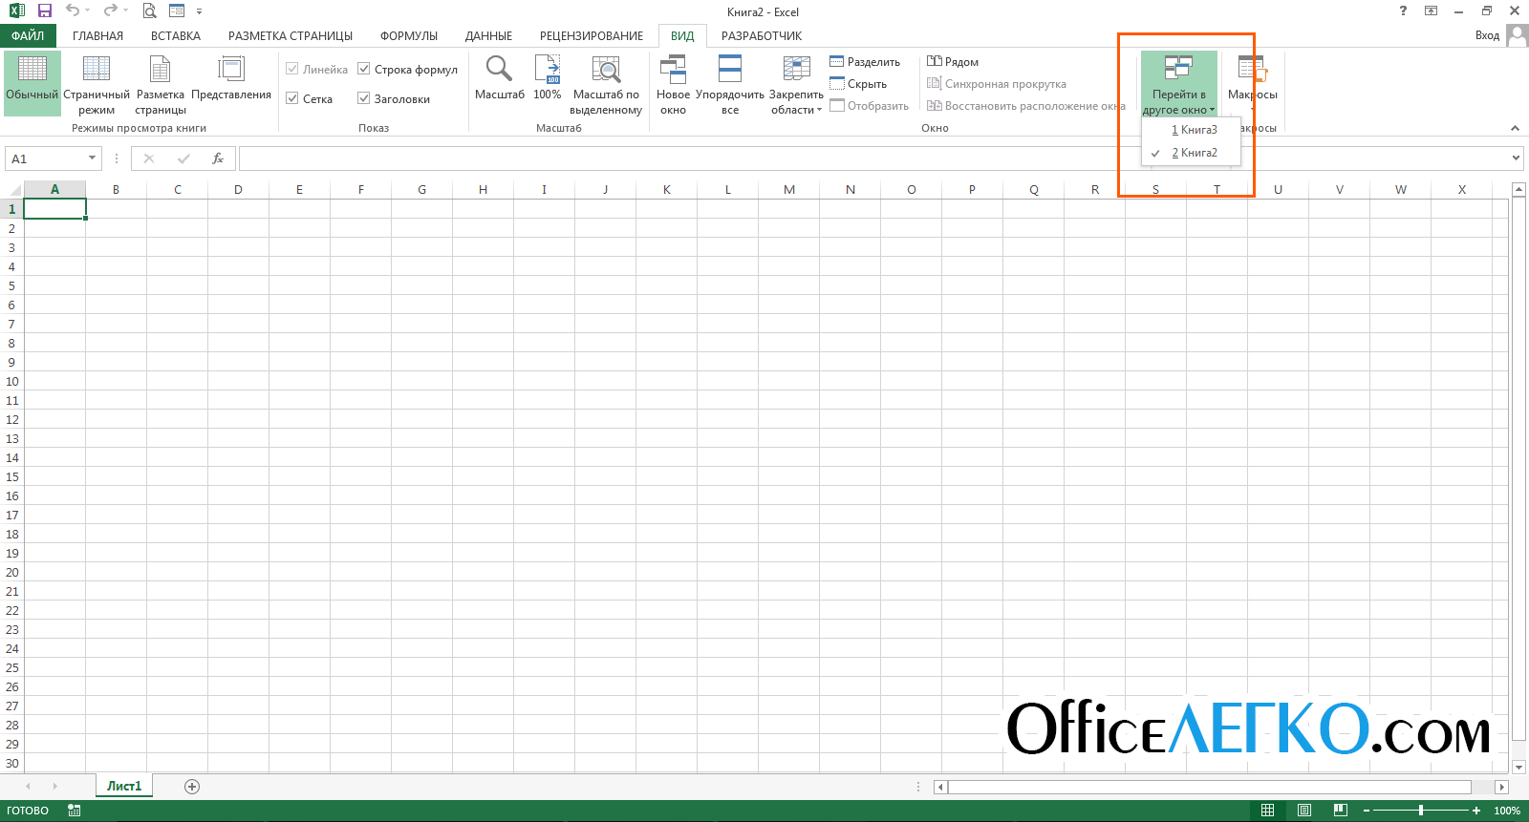Select window 1 Книга3 from the list
This screenshot has height=822, width=1529.
(1192, 130)
